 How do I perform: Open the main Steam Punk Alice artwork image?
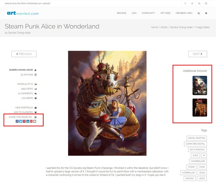pyautogui.click(x=107, y=103)
